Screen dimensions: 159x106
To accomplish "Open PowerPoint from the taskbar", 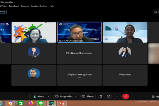I will pyautogui.click(x=62, y=103).
